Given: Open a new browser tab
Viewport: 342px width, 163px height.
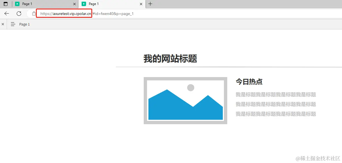Looking at the screenshot, I should [150, 4].
